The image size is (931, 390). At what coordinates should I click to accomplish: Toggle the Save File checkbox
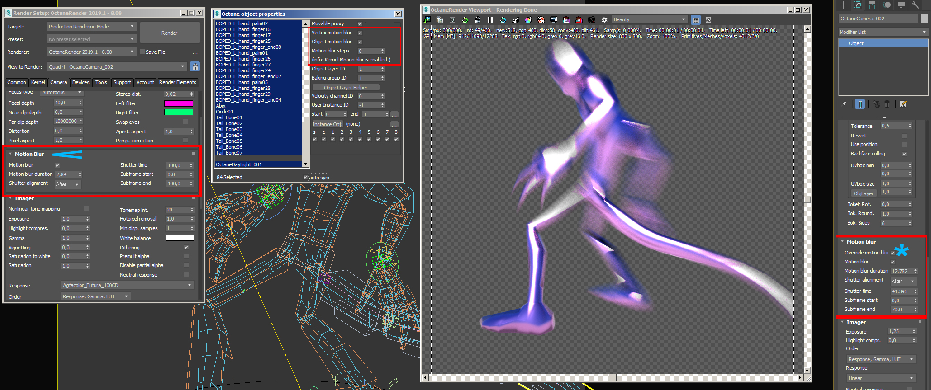point(142,52)
